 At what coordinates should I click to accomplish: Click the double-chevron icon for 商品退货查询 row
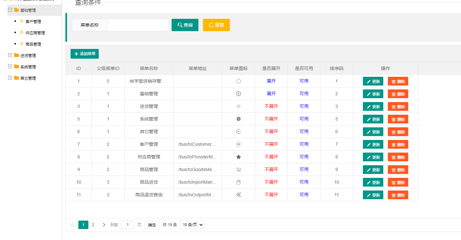coord(239,195)
